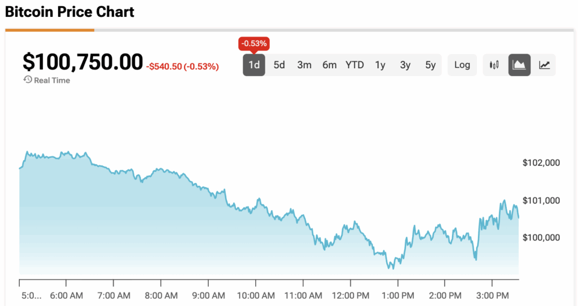578x306 pixels.
Task: Click the -0.53% red badge
Action: click(254, 43)
